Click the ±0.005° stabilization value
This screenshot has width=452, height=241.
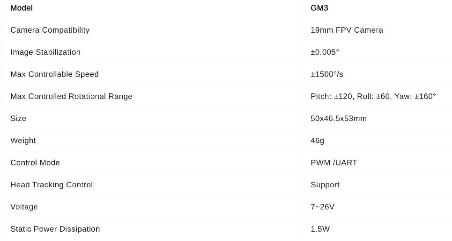coord(325,52)
